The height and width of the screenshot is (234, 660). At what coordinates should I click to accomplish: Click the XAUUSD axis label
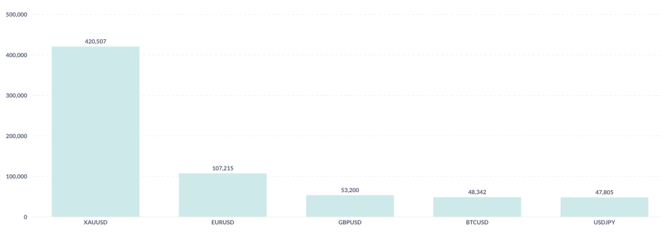(95, 222)
